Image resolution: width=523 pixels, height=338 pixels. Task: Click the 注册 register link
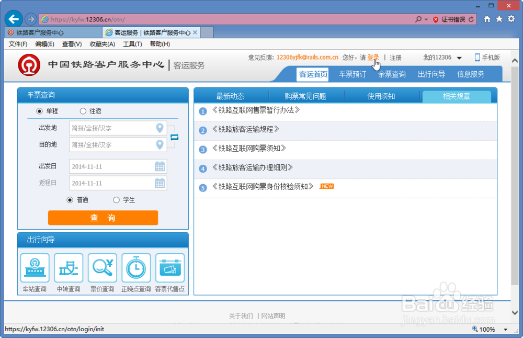click(395, 58)
